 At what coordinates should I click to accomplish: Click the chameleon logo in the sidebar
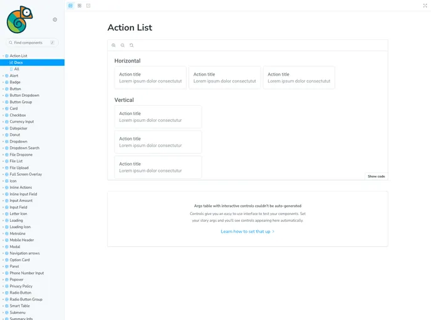19,19
